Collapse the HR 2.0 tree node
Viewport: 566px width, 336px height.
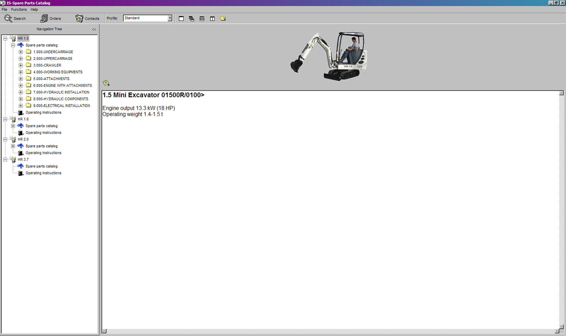5,139
